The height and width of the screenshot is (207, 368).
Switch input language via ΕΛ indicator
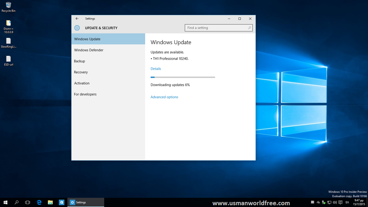348,202
